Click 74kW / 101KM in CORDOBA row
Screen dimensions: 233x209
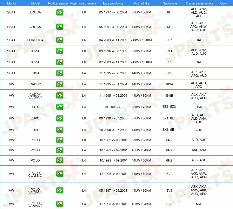pos(141,40)
